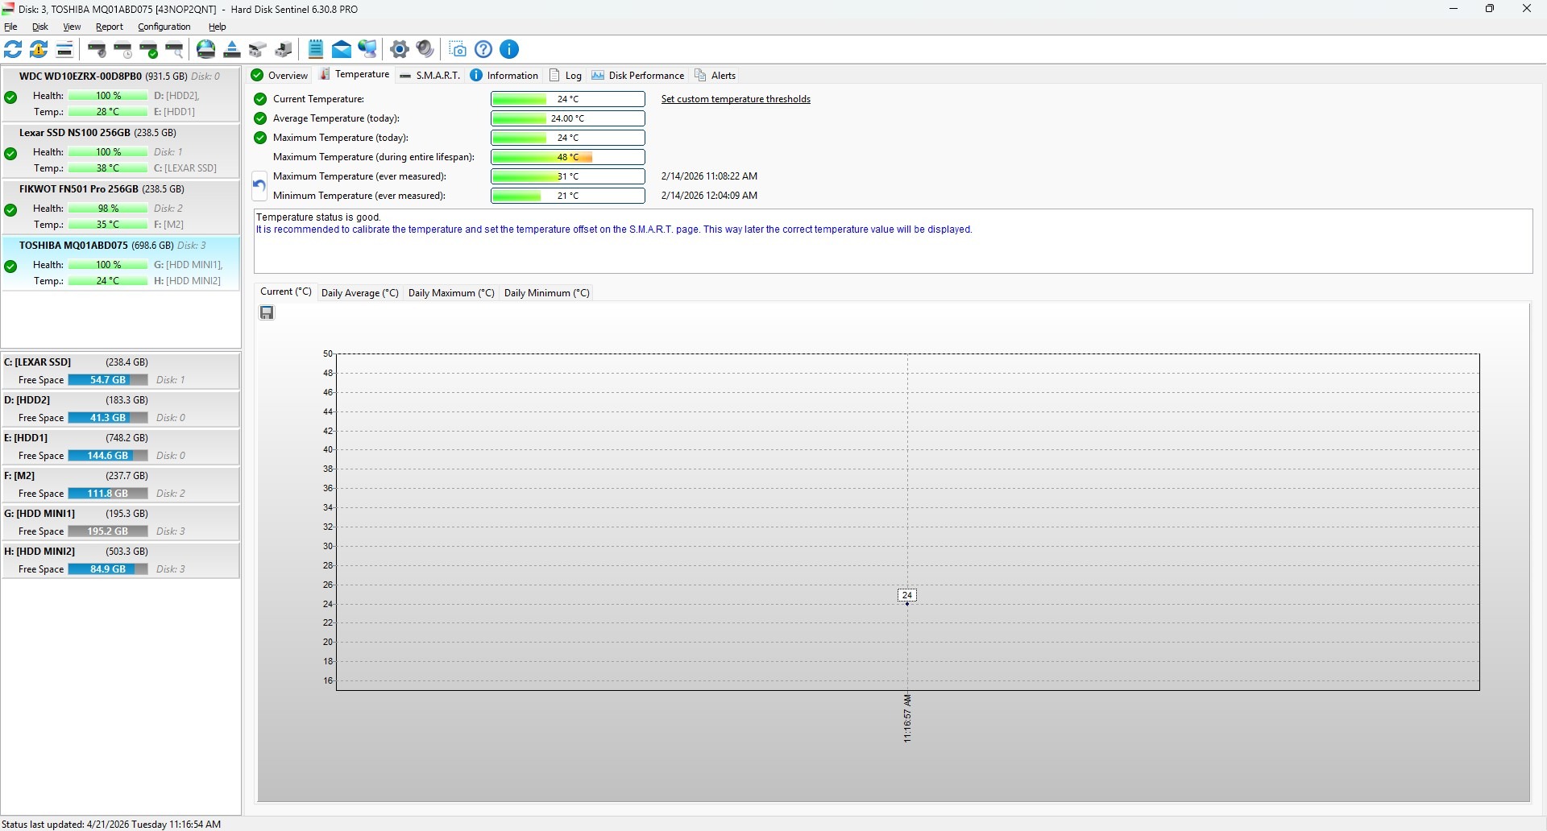
Task: Open the send email report icon
Action: pos(342,49)
